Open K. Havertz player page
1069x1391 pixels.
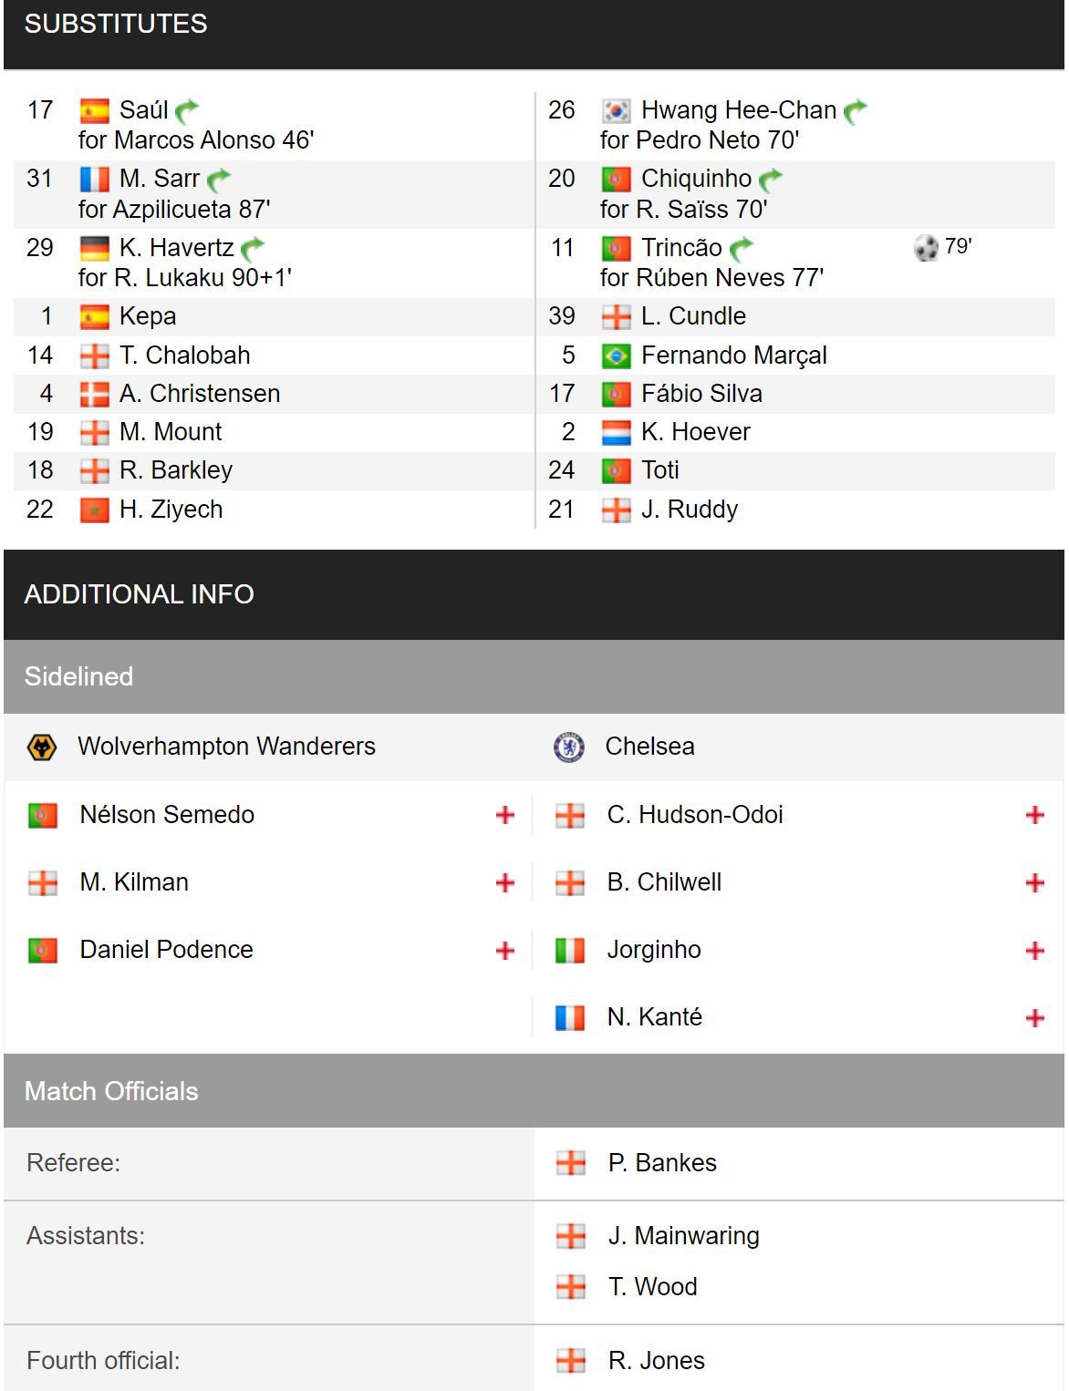tap(177, 248)
